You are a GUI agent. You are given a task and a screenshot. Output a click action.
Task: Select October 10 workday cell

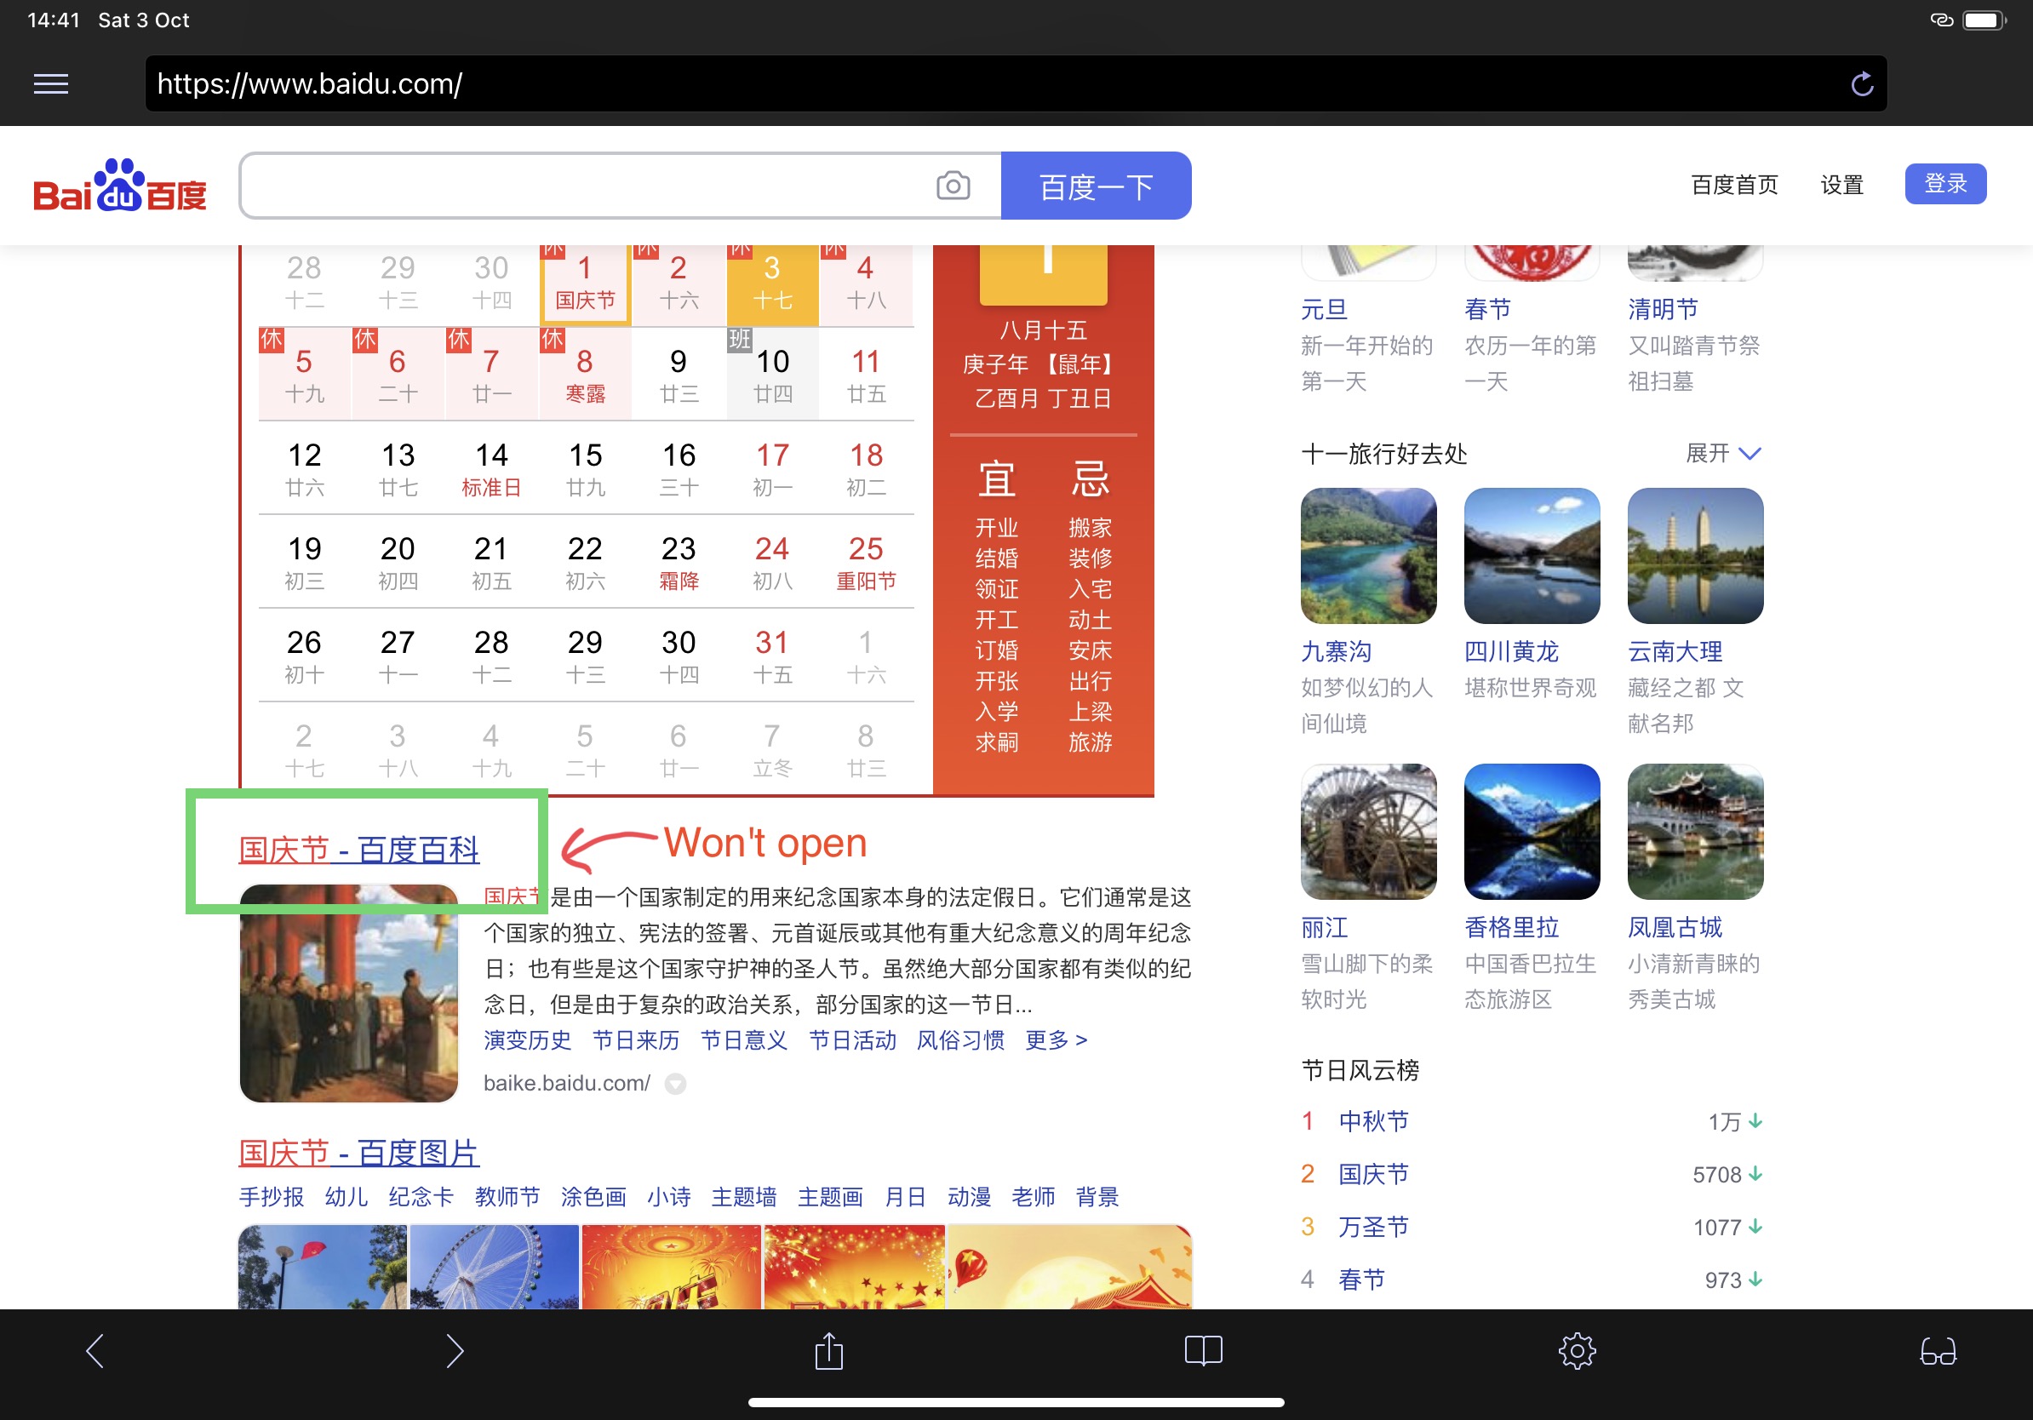[772, 375]
